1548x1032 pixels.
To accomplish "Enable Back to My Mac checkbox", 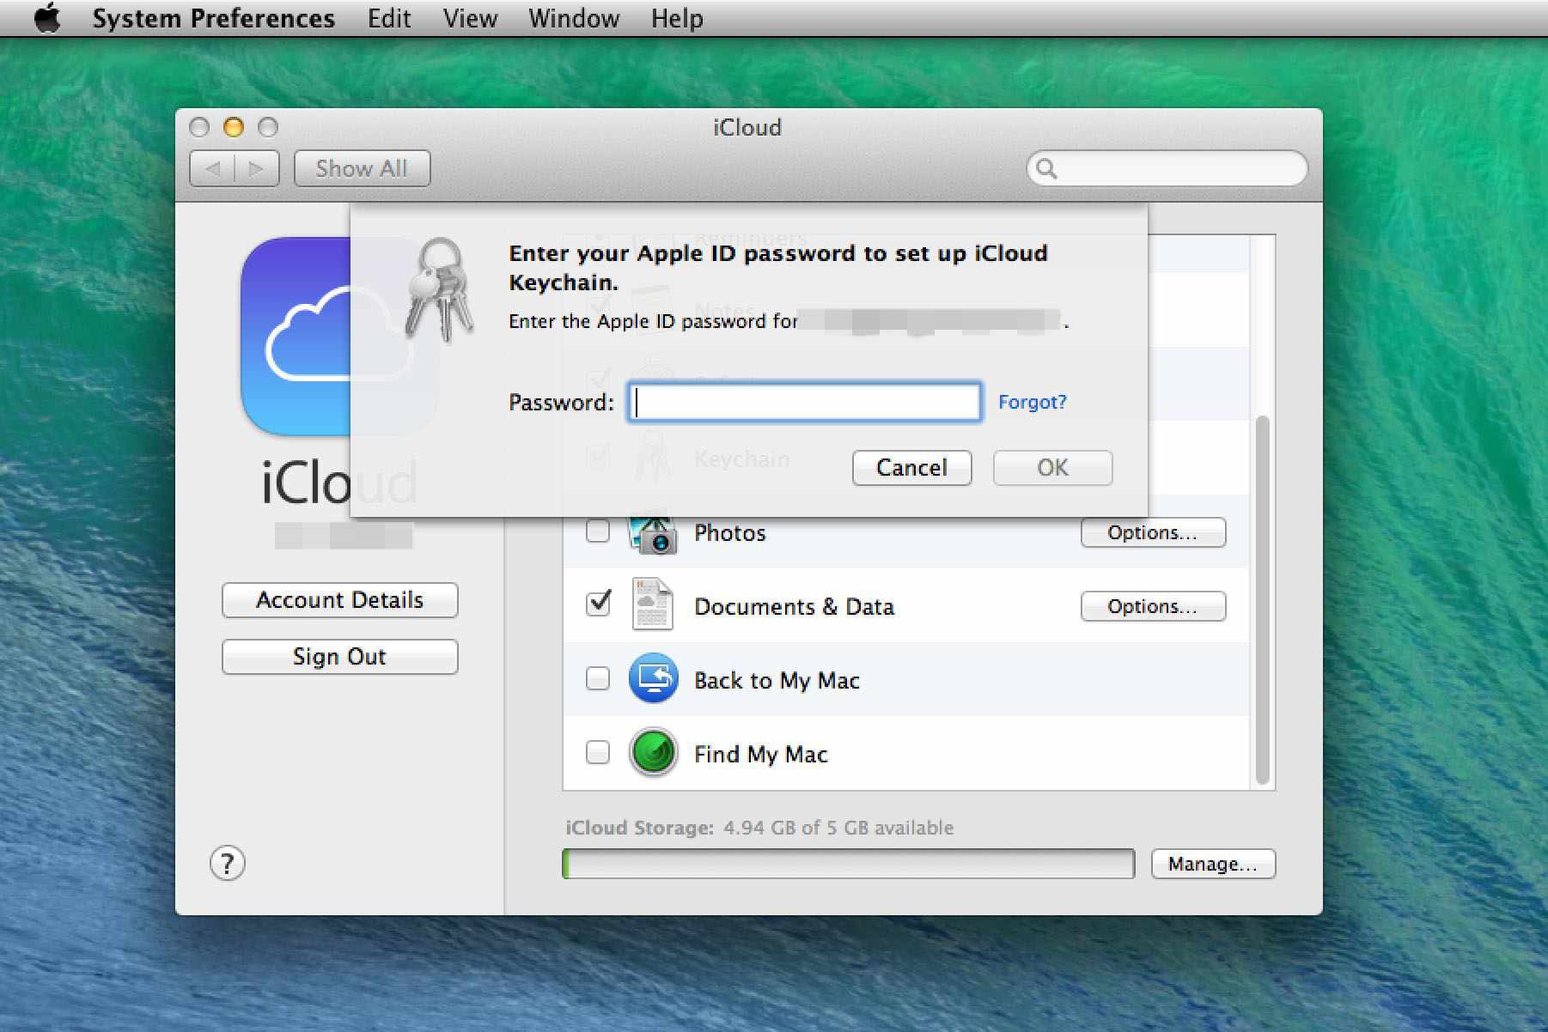I will pyautogui.click(x=598, y=678).
